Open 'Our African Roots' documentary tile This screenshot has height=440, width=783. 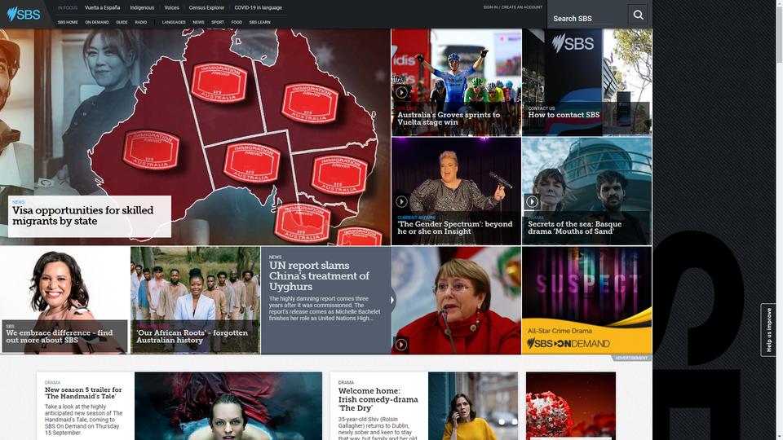click(x=195, y=301)
